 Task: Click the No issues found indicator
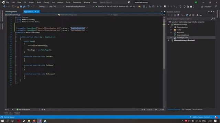pyautogui.click(x=23, y=110)
